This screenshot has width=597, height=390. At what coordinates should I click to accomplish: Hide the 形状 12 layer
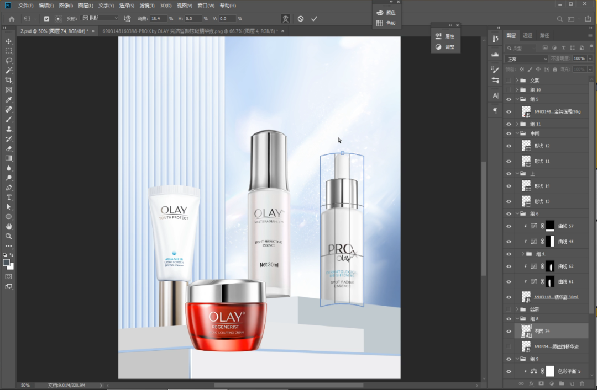pos(509,146)
